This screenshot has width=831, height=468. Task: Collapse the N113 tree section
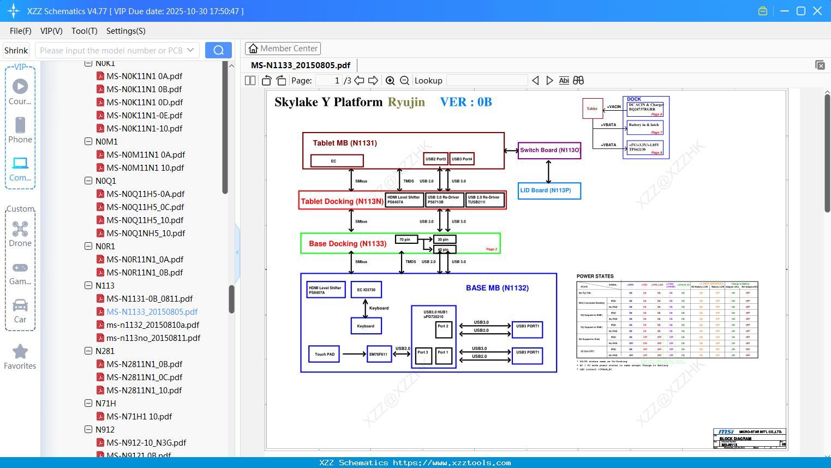88,285
